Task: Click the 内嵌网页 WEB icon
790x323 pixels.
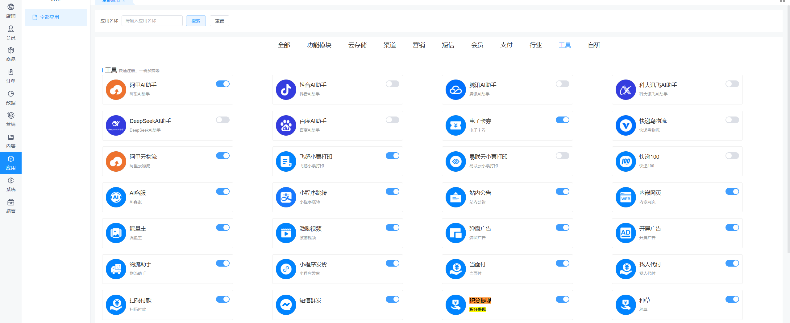Action: 626,197
